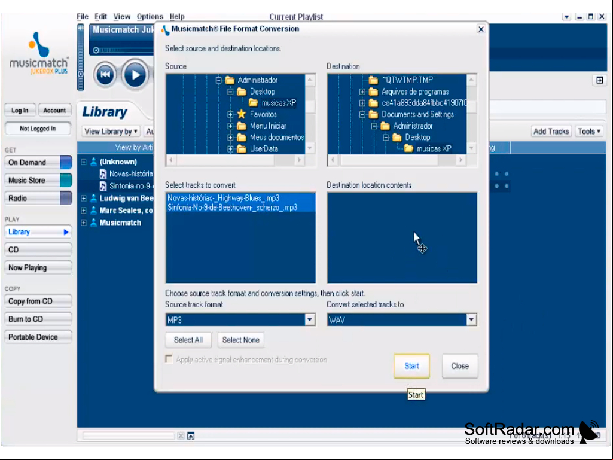613x460 pixels.
Task: Open the Convert selected tracks to WAV dropdown
Action: tap(471, 319)
